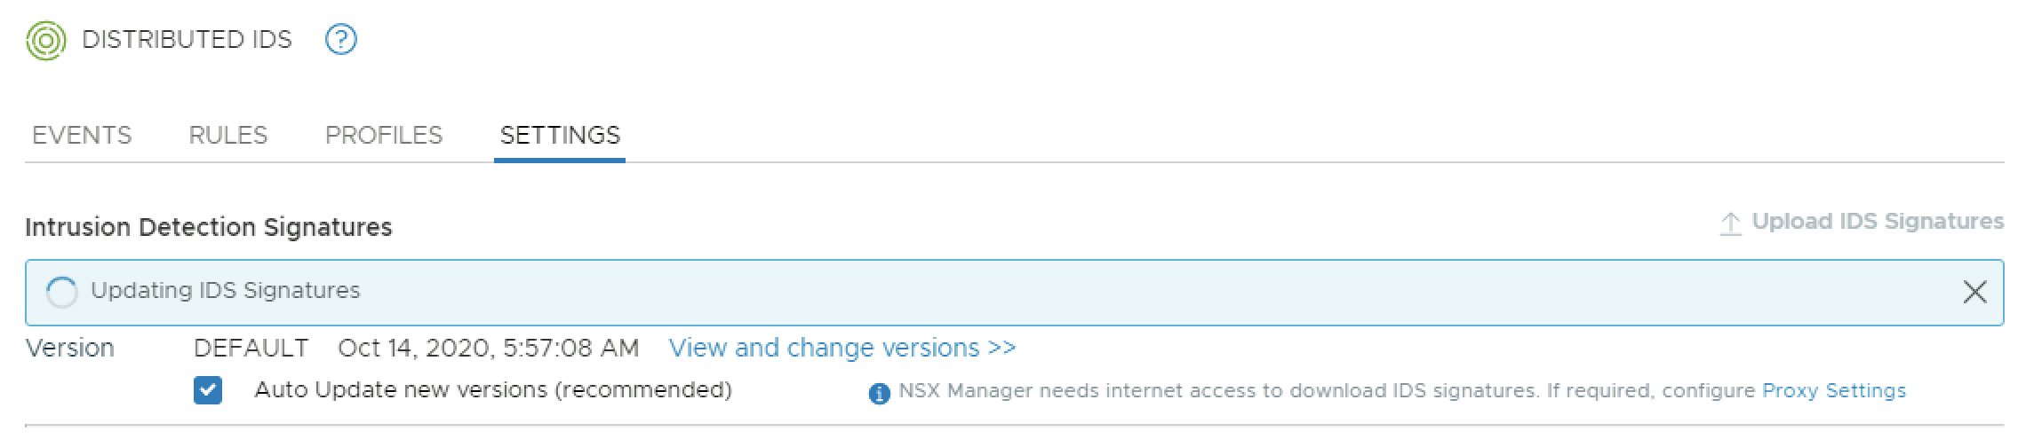This screenshot has height=447, width=2042.
Task: Switch to the Events tab
Action: pyautogui.click(x=82, y=136)
